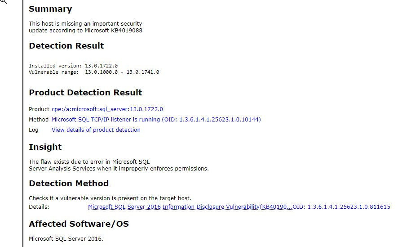The width and height of the screenshot is (420, 247).
Task: Click the Microsoft KB4019088 summary text
Action: tap(113, 31)
